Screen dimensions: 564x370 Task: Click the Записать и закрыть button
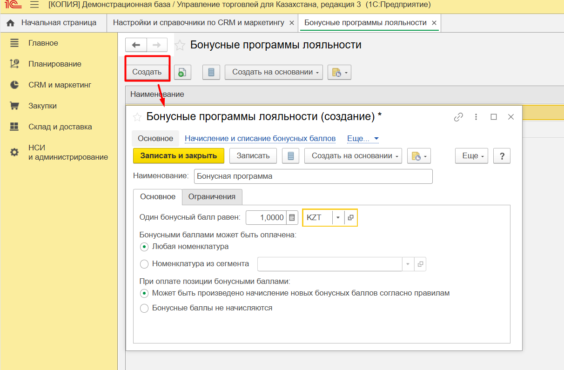click(179, 156)
